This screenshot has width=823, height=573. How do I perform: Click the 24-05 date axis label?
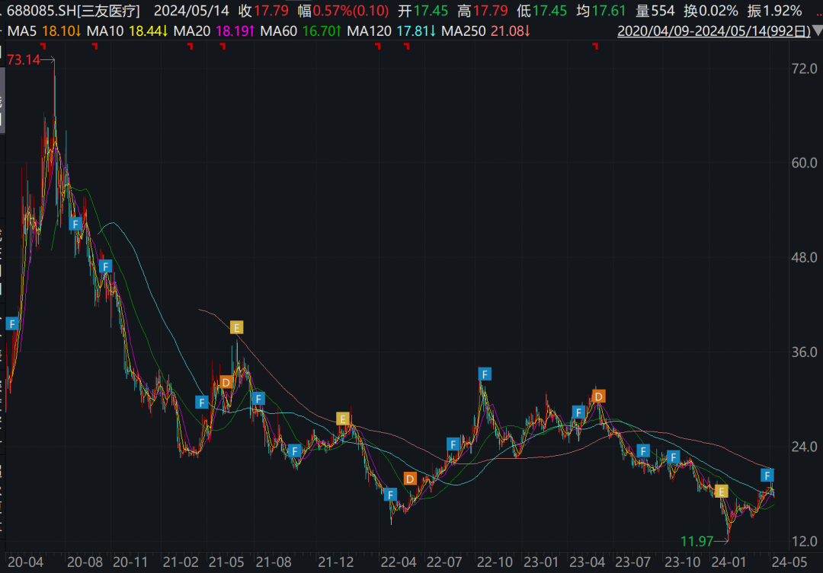[x=789, y=562]
